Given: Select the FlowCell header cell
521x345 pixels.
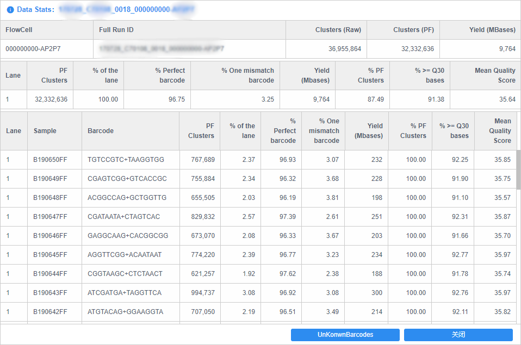Looking at the screenshot, I should coord(47,30).
